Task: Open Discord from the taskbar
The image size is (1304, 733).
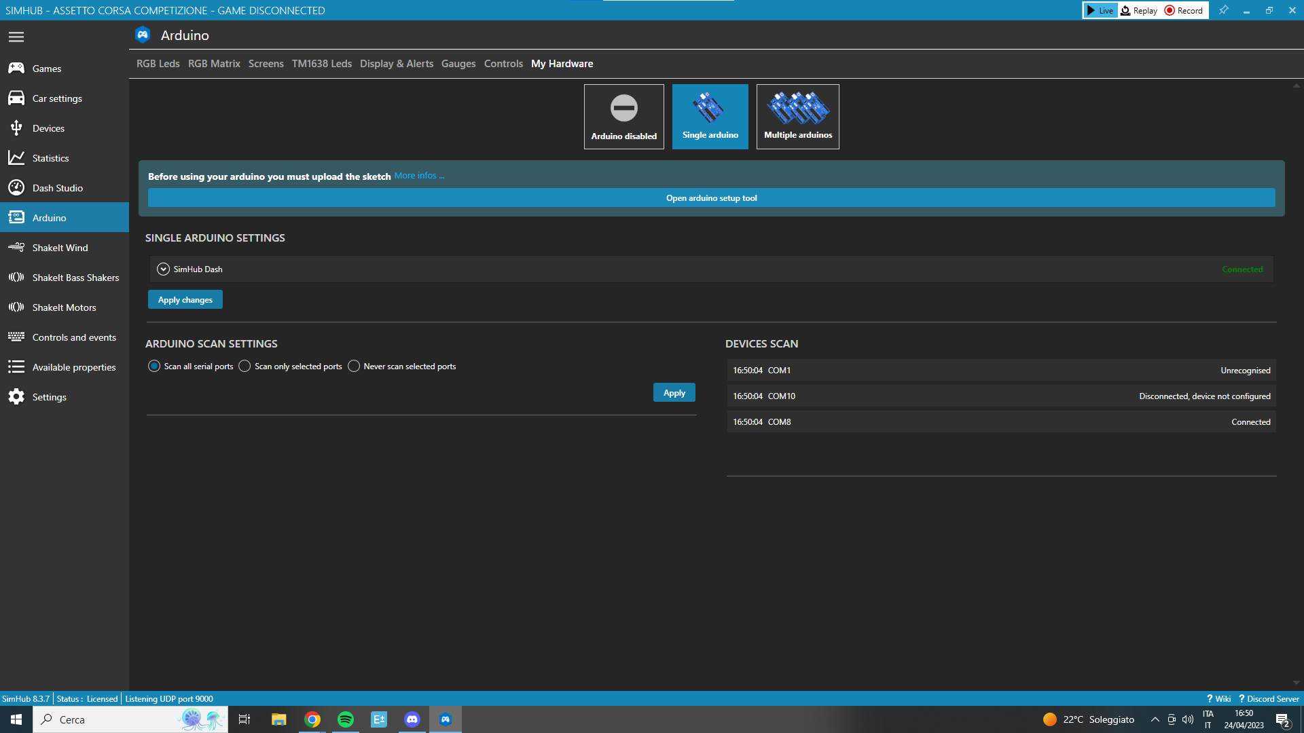Action: [412, 719]
